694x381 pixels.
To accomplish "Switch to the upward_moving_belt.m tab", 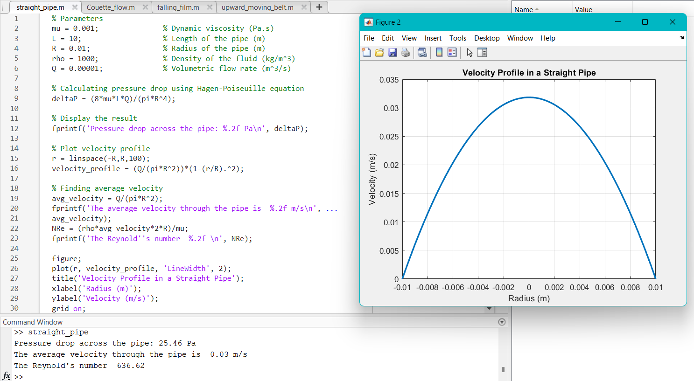I will tap(258, 7).
